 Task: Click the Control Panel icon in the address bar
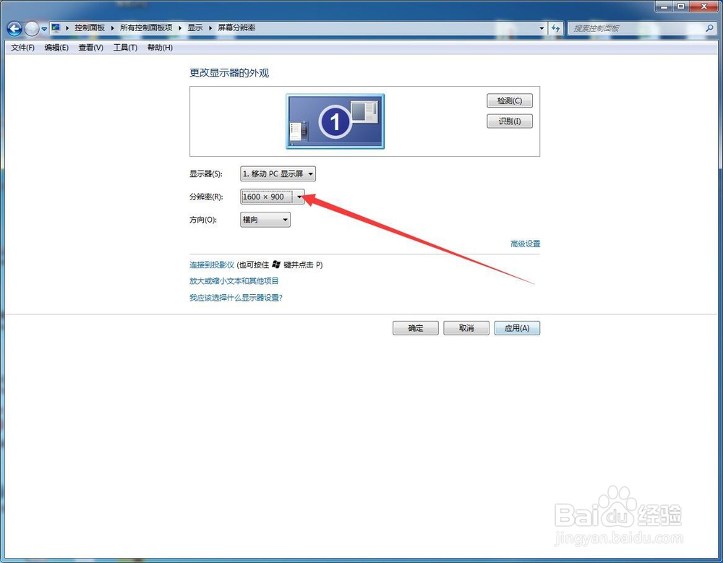pos(56,27)
